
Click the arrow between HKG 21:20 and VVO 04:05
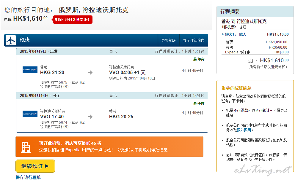tap(90, 72)
